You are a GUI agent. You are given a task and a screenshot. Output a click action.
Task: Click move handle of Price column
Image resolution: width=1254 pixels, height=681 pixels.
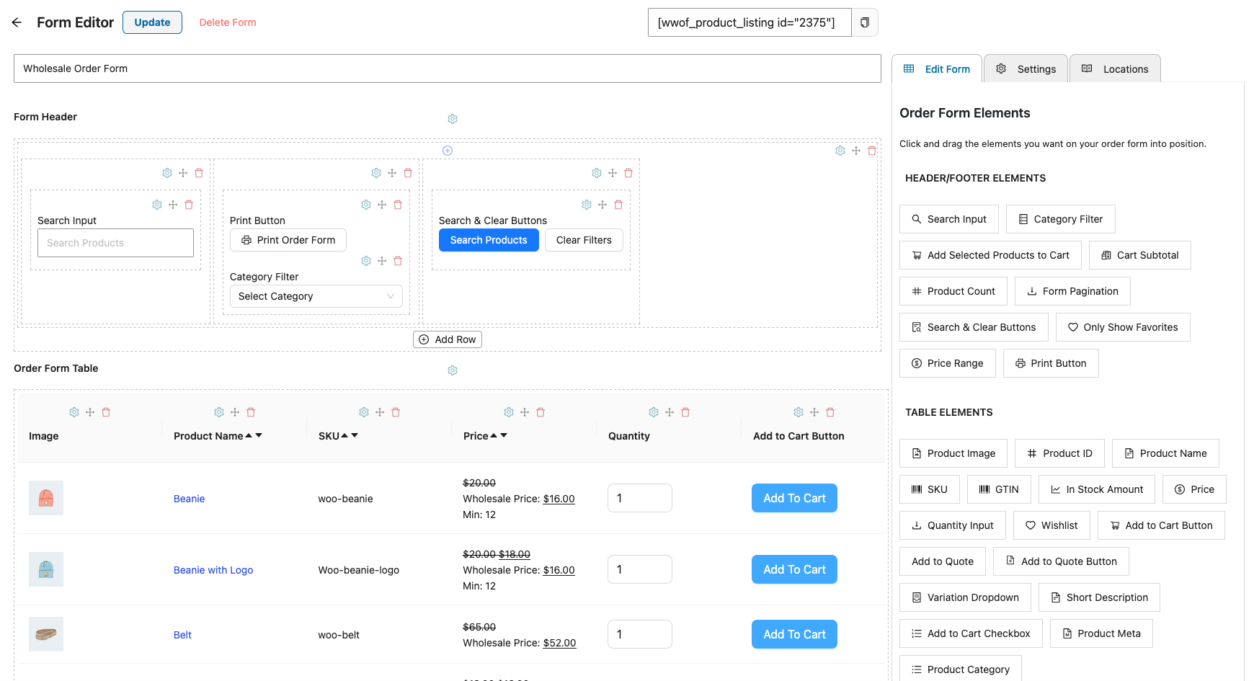coord(525,412)
